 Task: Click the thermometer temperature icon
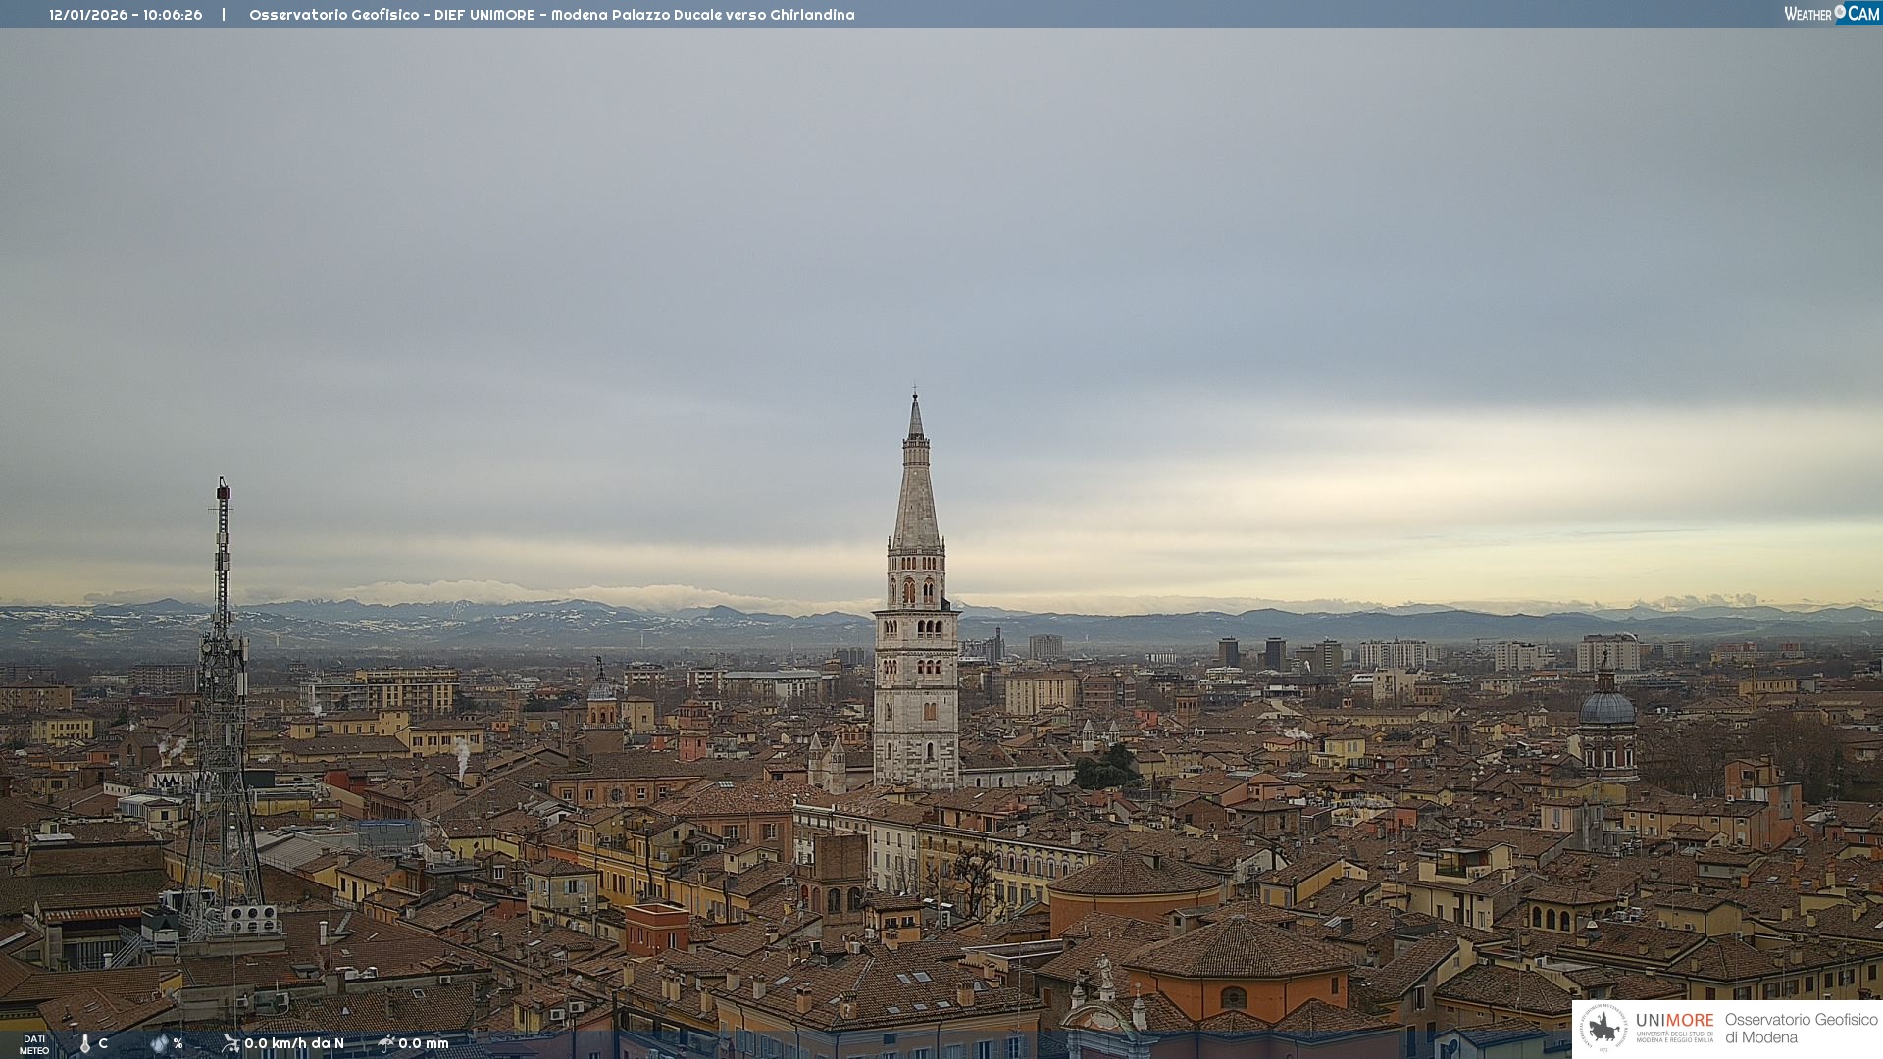pos(85,1043)
